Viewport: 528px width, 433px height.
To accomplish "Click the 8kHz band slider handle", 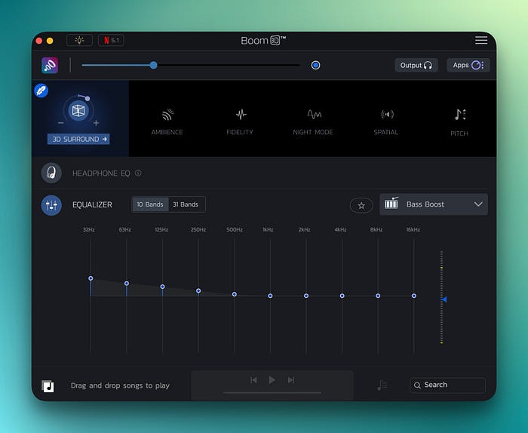I will [x=378, y=296].
